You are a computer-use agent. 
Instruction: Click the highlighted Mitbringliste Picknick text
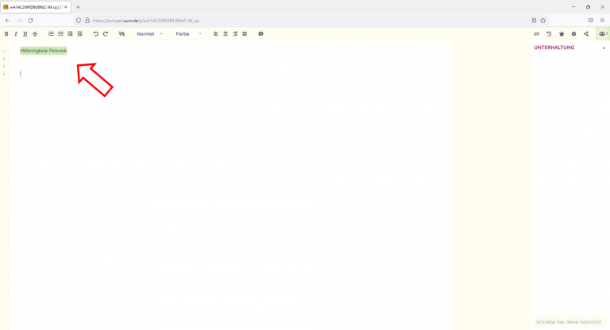coord(44,51)
